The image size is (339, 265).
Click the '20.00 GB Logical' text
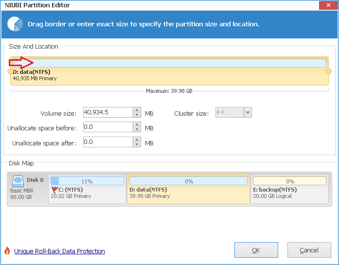272,196
